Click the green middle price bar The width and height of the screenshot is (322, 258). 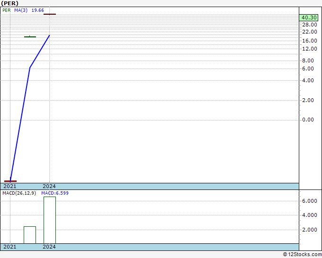coord(30,37)
